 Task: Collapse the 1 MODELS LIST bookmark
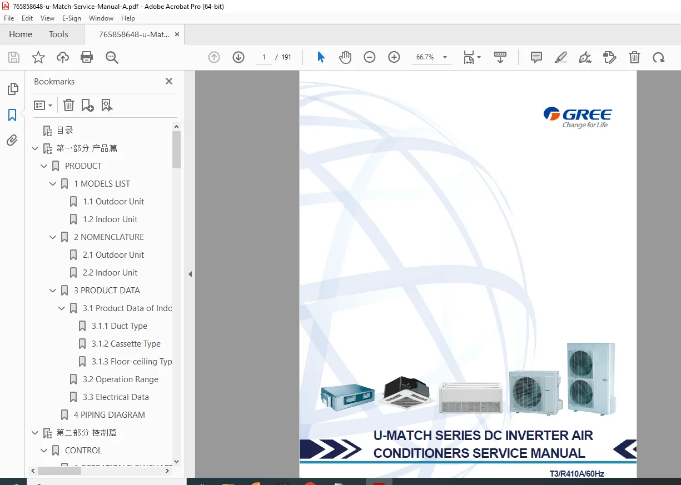coord(53,184)
